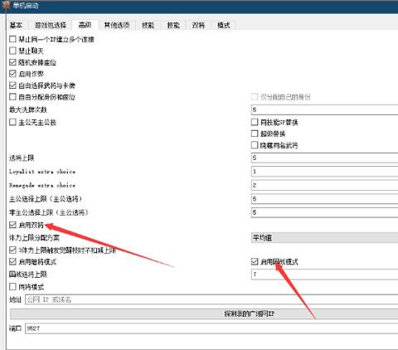Uncheck 随机安排座位 checkbox
Image resolution: width=398 pixels, height=350 pixels.
click(x=12, y=62)
